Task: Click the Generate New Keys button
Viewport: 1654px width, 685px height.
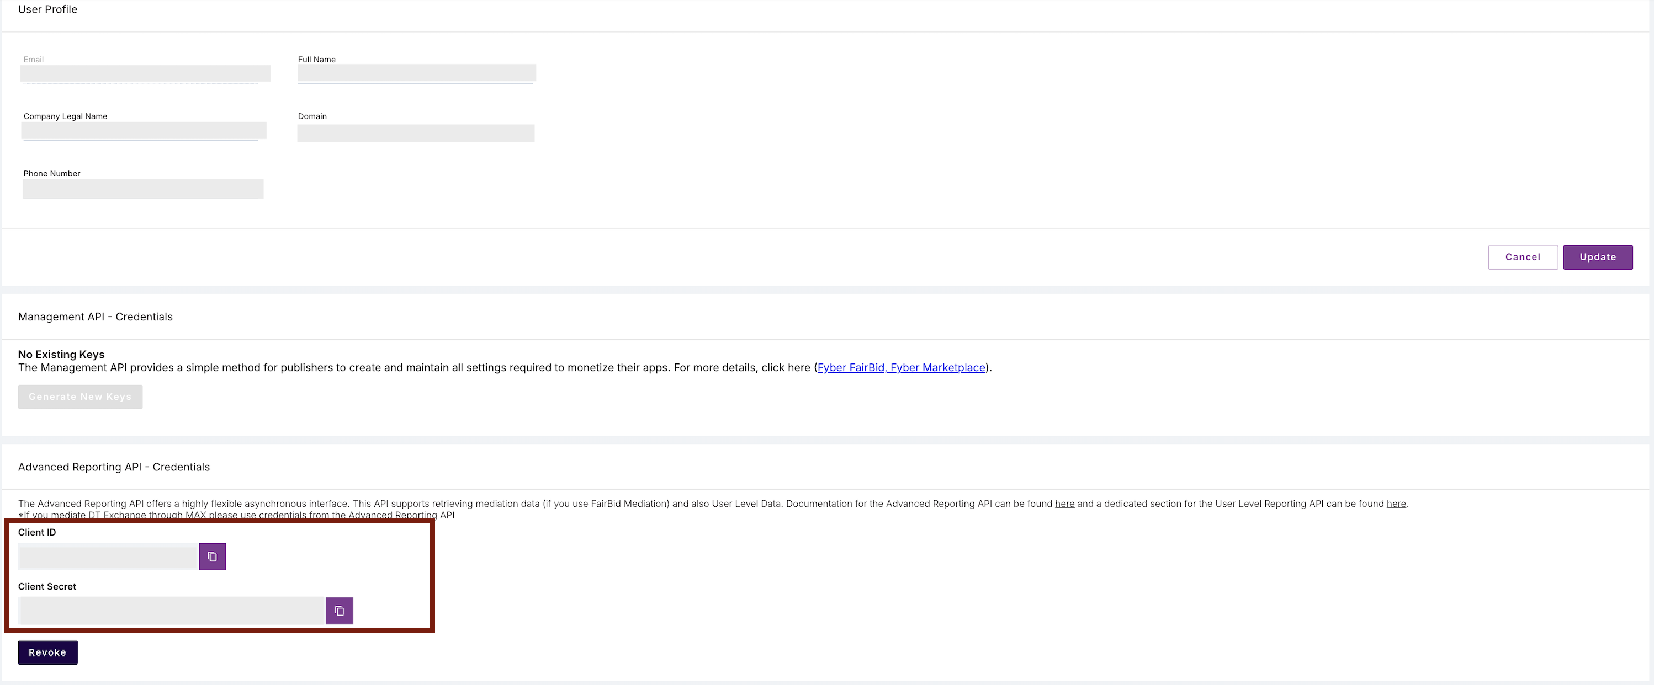Action: point(79,397)
